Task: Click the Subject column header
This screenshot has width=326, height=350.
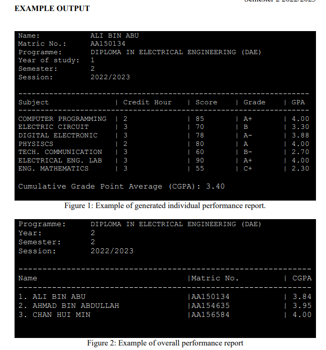Action: pos(34,102)
